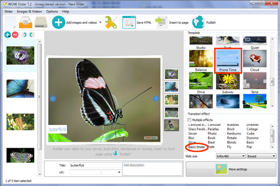
Task: Click the slide list vertical scrollbar handle
Action: pyautogui.click(x=40, y=96)
